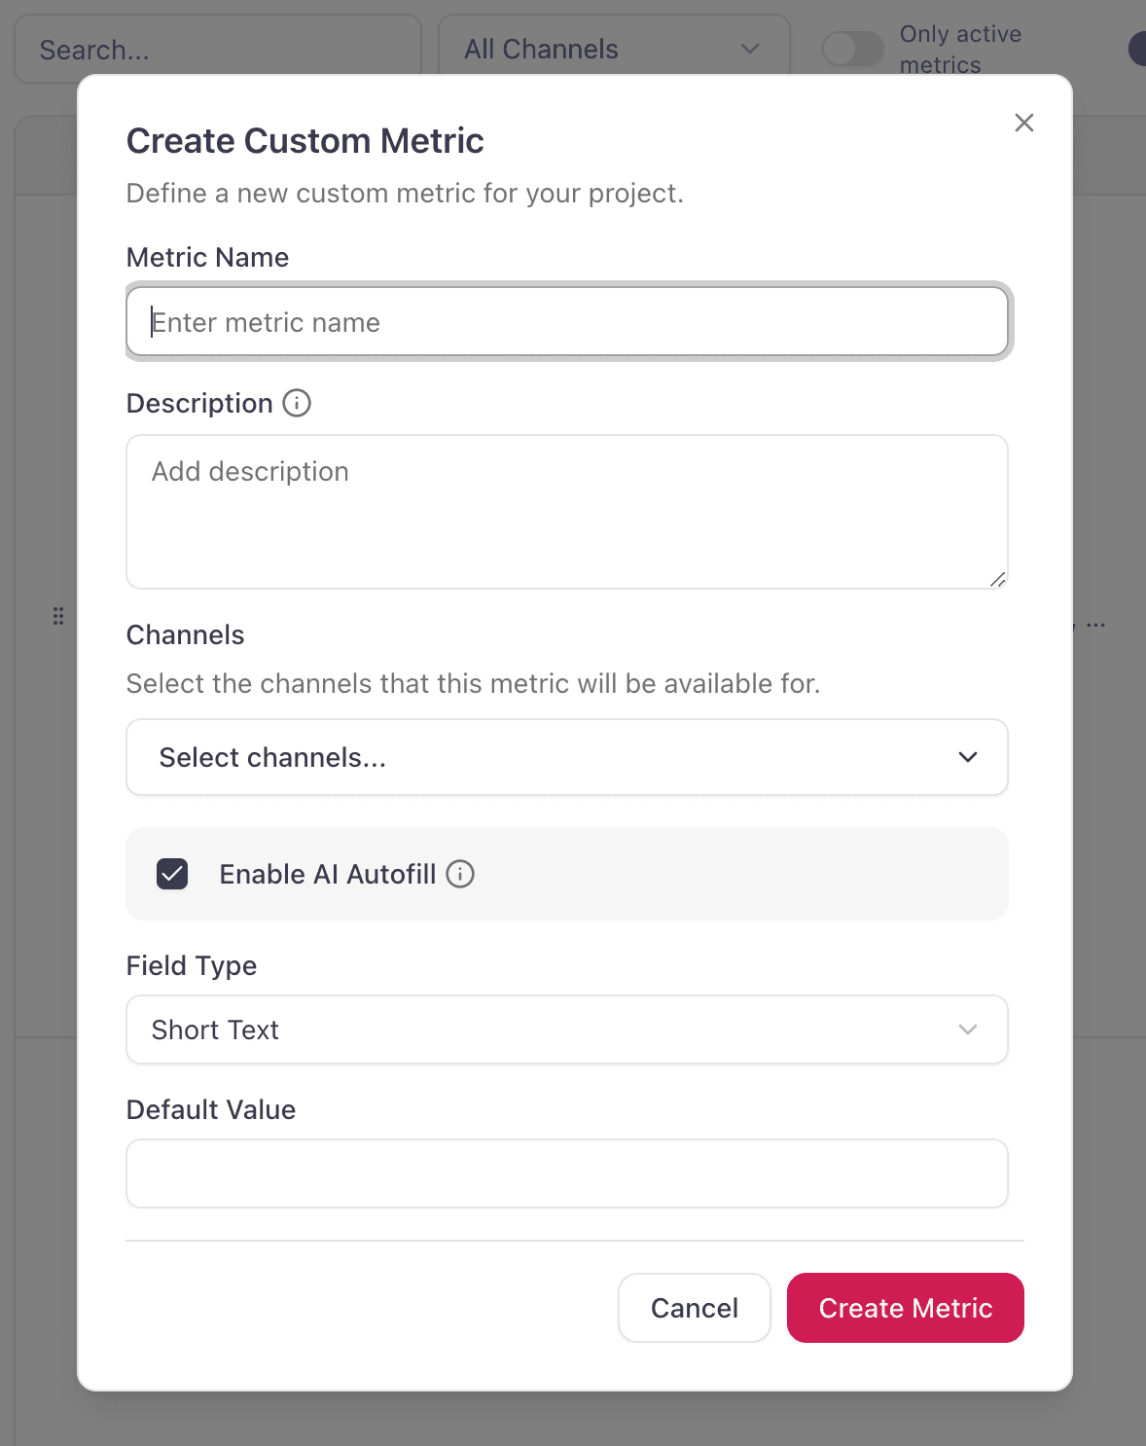This screenshot has width=1146, height=1446.
Task: Uncheck the Enable AI Autofill checkbox
Action: click(x=172, y=874)
